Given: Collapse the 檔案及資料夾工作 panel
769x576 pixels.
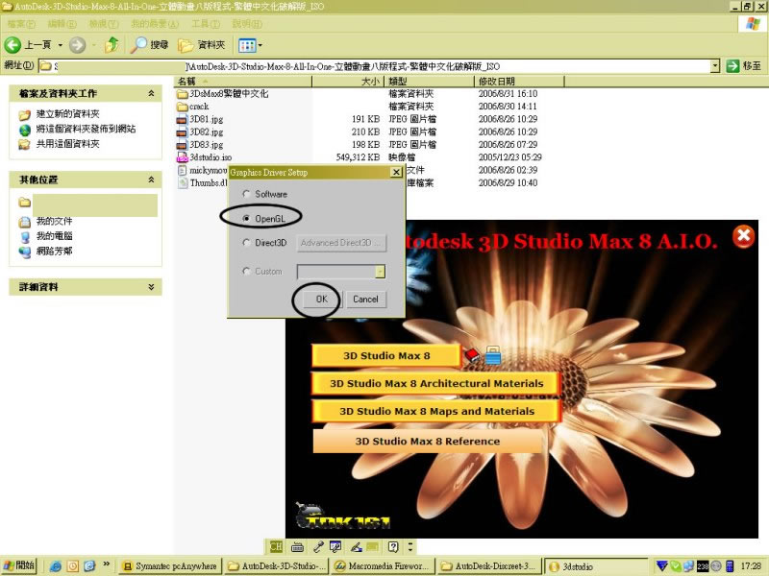Looking at the screenshot, I should point(151,93).
